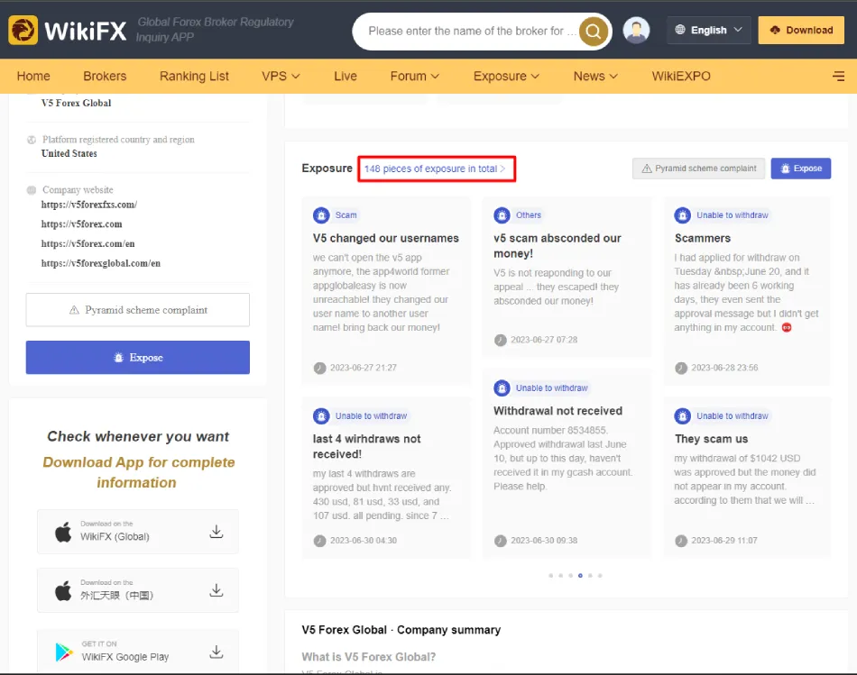Click the Scam category badge icon
857x675 pixels.
tap(321, 215)
